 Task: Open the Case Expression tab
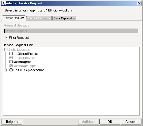click(x=64, y=18)
